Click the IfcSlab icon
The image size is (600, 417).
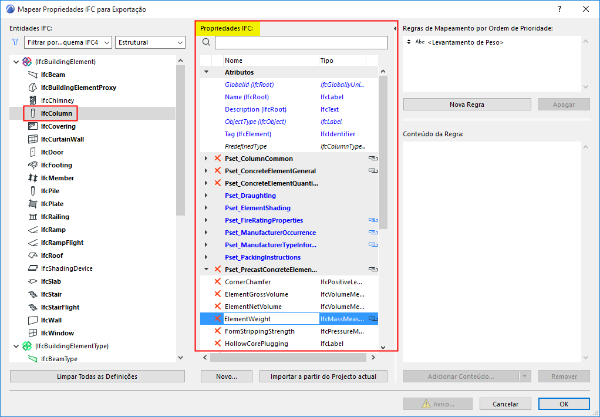coord(33,281)
